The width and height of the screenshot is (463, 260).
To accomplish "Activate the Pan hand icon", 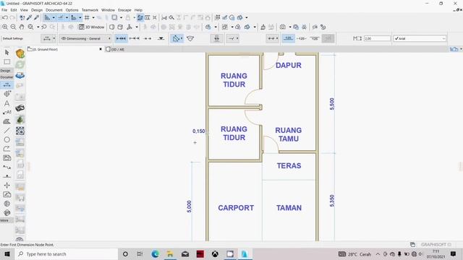I will [22, 27].
